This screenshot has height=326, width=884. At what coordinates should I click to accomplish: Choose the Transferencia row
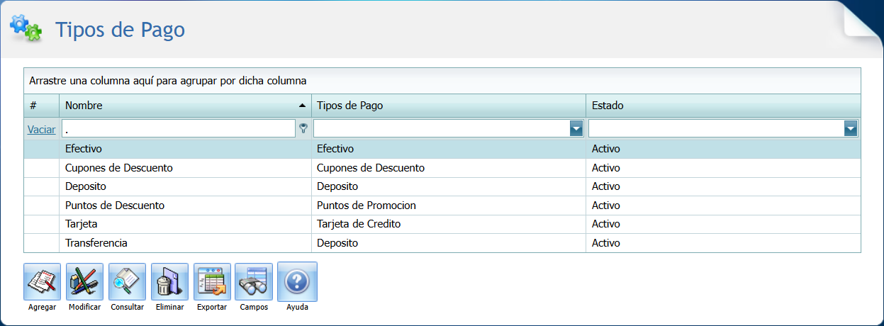tap(184, 243)
